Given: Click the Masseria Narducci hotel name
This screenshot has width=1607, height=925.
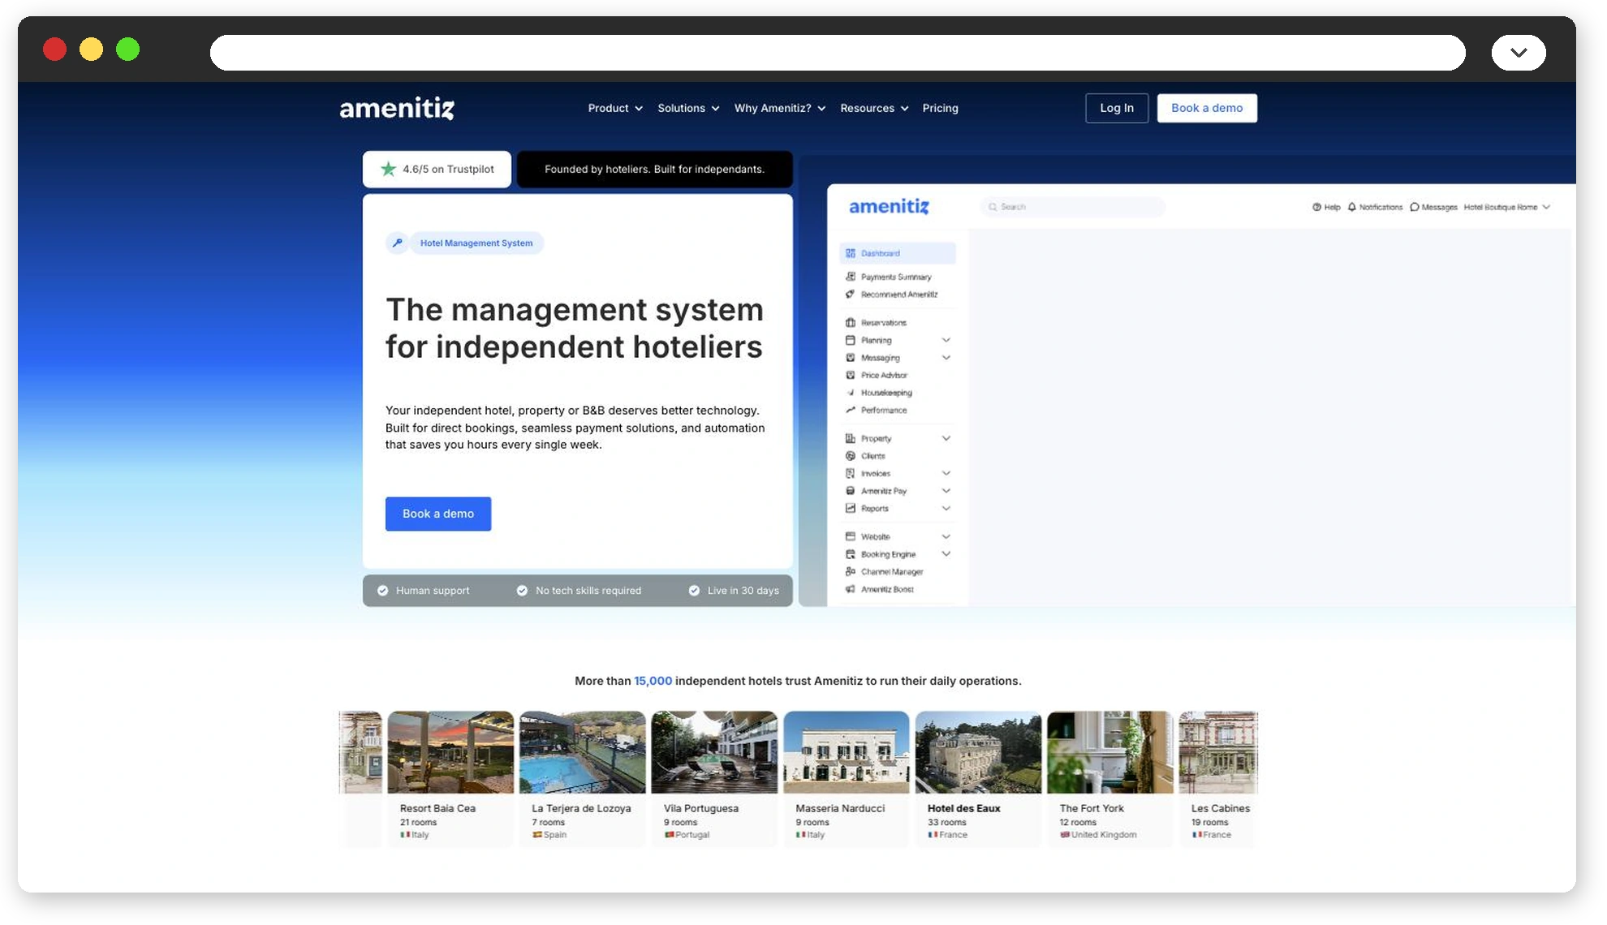Looking at the screenshot, I should (x=840, y=808).
